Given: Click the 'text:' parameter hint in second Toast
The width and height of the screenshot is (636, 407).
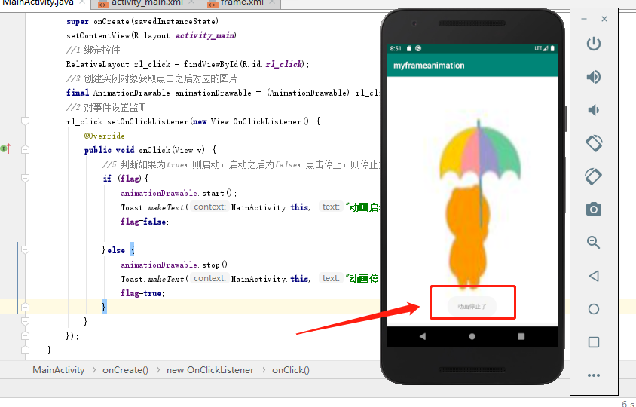Looking at the screenshot, I should pos(331,278).
